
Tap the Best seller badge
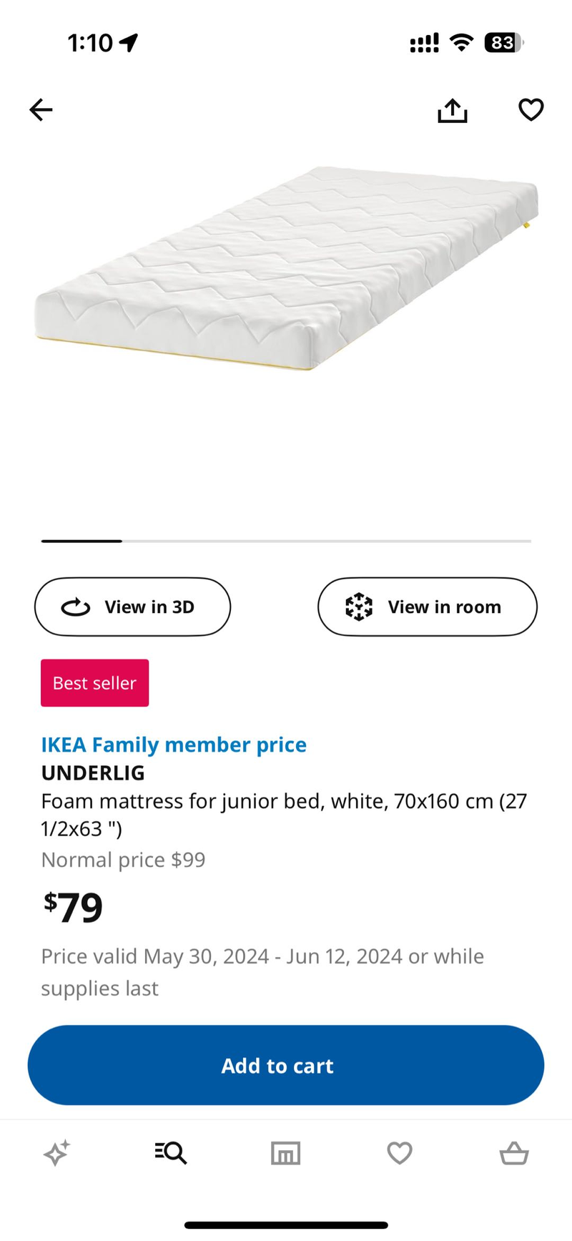[94, 683]
